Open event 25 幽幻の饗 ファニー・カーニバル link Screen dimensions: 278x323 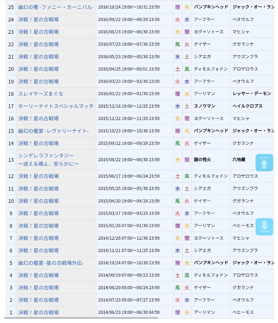(56, 7)
